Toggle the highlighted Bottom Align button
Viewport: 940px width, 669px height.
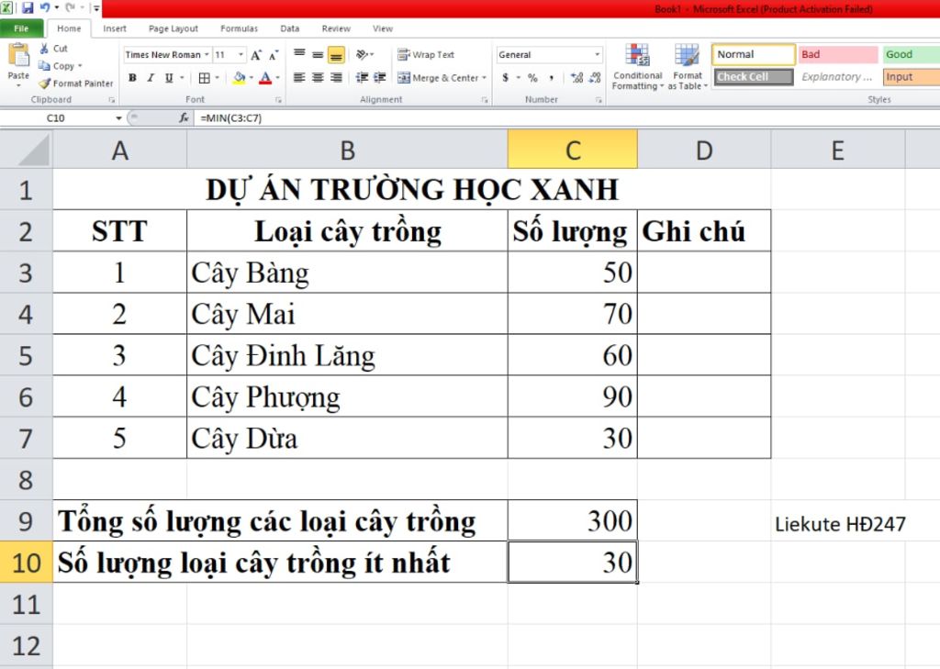point(336,55)
